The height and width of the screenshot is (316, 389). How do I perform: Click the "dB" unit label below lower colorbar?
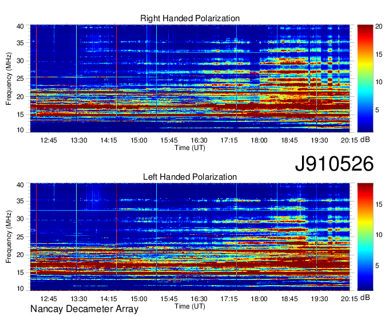coord(365,297)
